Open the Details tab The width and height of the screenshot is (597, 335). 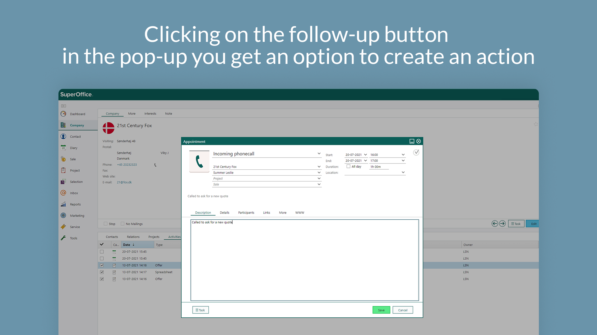(x=224, y=212)
